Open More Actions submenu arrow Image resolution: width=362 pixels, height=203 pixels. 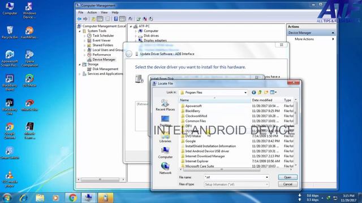tap(333, 39)
